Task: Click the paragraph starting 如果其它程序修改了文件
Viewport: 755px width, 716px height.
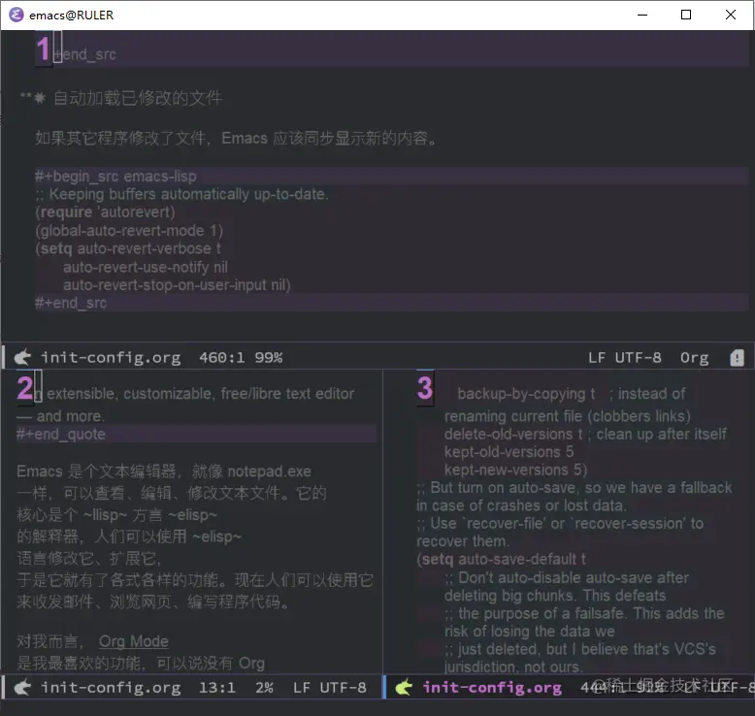Action: click(x=236, y=138)
